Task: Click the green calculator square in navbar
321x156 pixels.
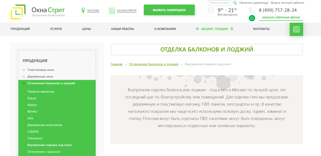Action: coord(296,29)
